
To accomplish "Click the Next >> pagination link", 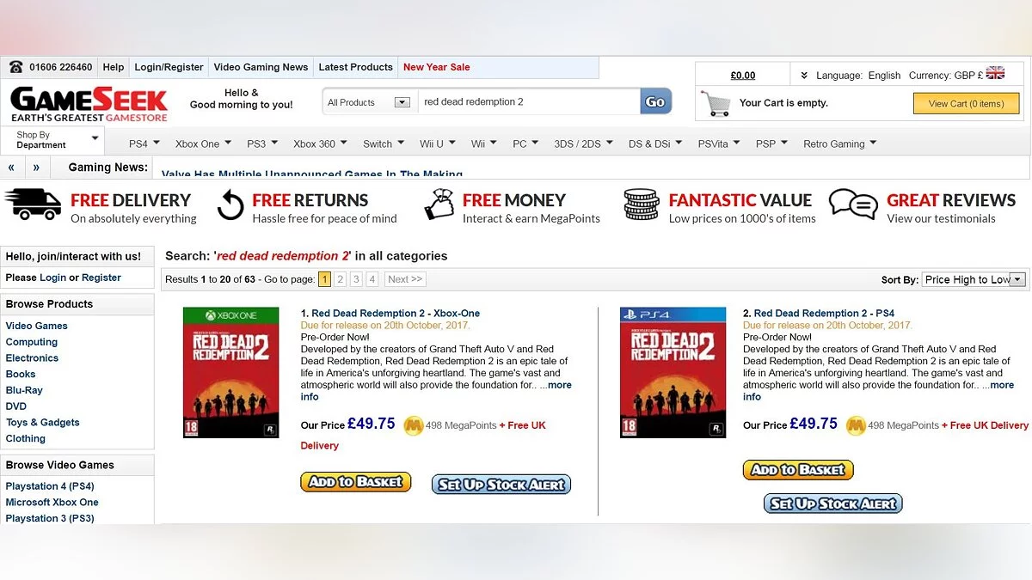I will (404, 279).
